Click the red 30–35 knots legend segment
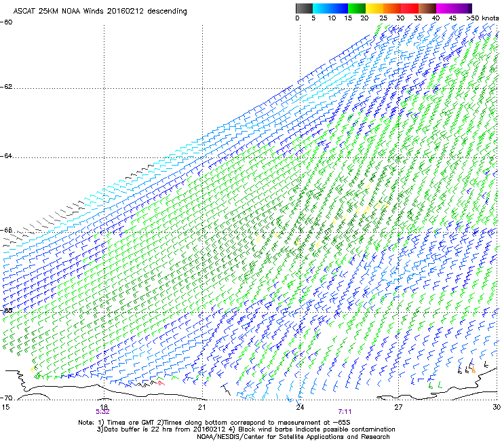Screen dimensions: 502x441 (x=410, y=8)
